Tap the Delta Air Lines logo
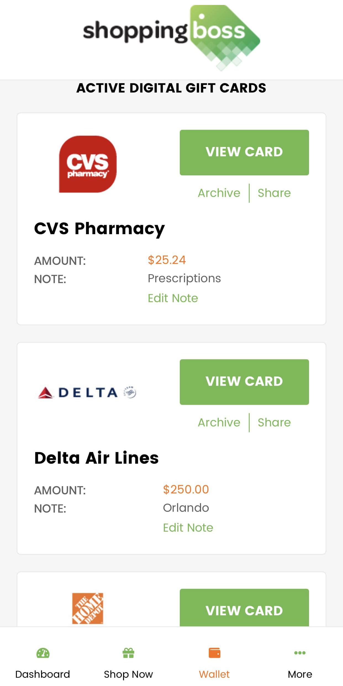This screenshot has width=343, height=686. (87, 392)
